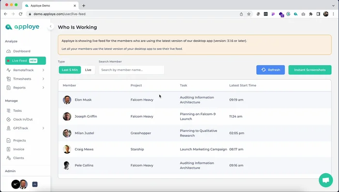This screenshot has width=339, height=192.
Task: Click Joseph Griffin's avatar
Action: click(67, 117)
